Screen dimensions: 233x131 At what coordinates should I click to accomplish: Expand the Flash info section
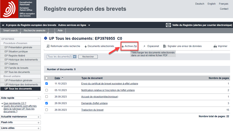(39, 123)
